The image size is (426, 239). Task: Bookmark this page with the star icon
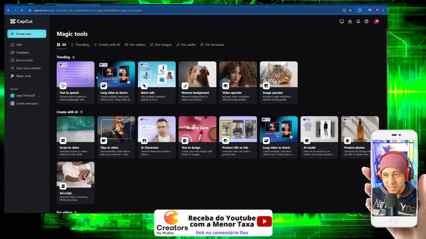click(350, 10)
